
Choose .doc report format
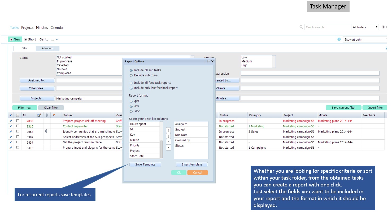131,112
